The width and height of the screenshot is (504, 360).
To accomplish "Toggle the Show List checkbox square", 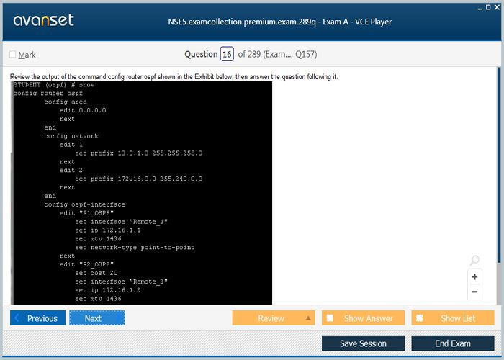I will 419,318.
